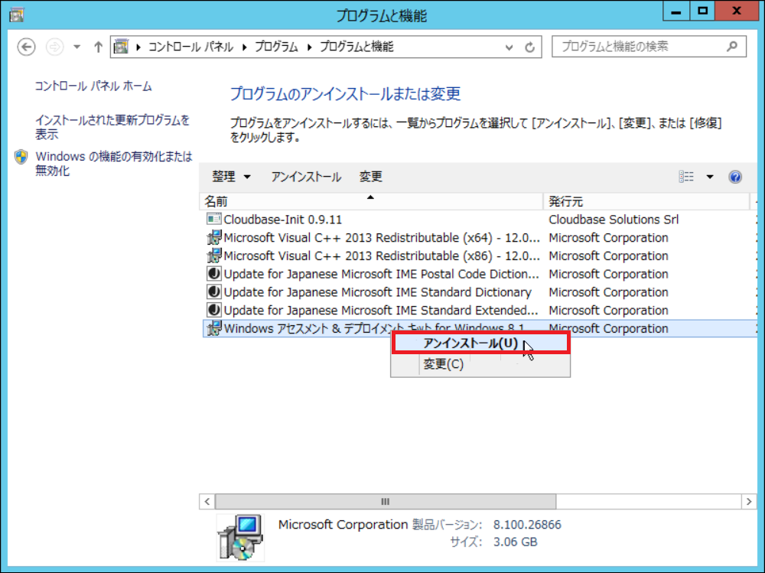
Task: Open Windows の機能の有効化または無効化 link
Action: (114, 164)
